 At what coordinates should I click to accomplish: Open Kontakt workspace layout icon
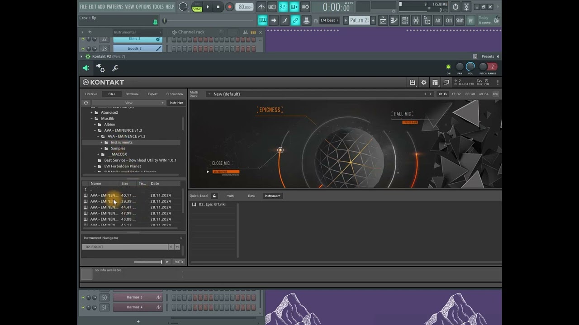point(435,83)
